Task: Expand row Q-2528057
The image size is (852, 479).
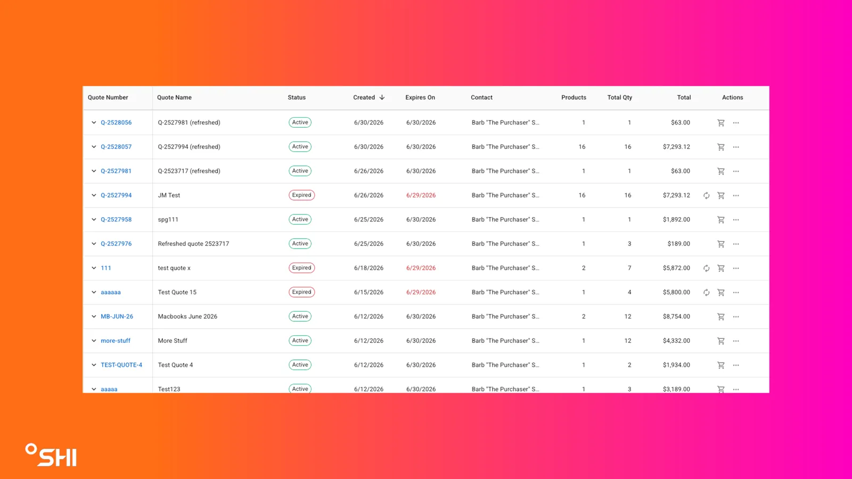Action: (x=94, y=147)
